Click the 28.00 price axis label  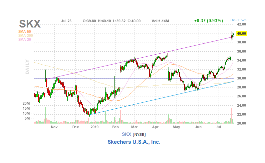[241, 87]
